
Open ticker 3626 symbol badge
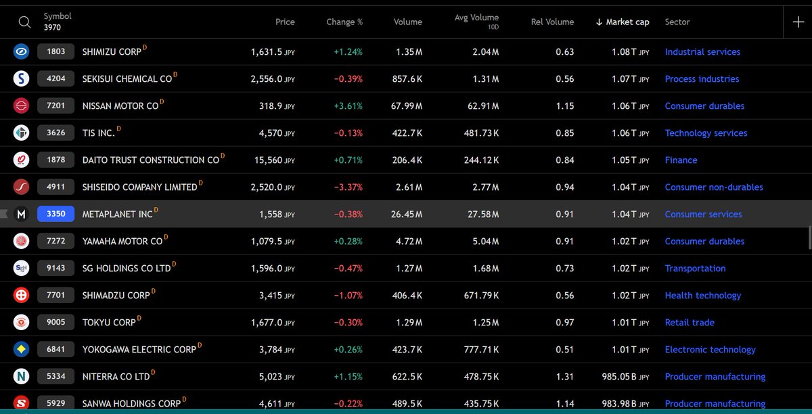click(55, 133)
